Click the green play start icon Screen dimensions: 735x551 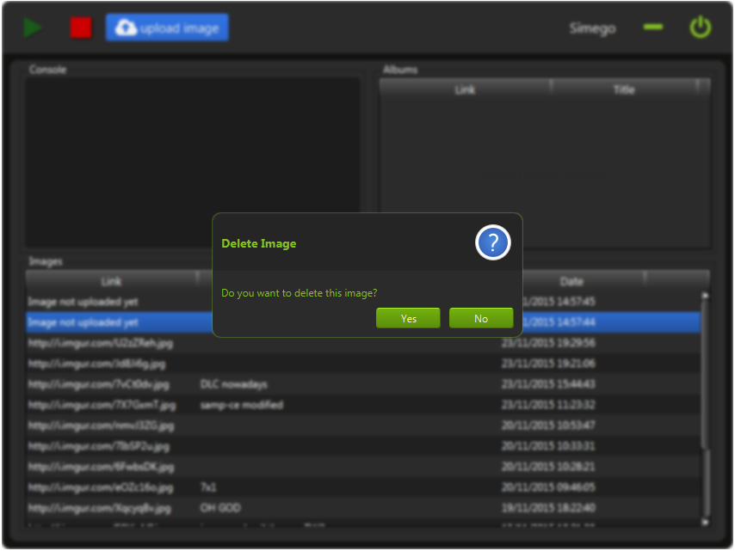[x=33, y=28]
